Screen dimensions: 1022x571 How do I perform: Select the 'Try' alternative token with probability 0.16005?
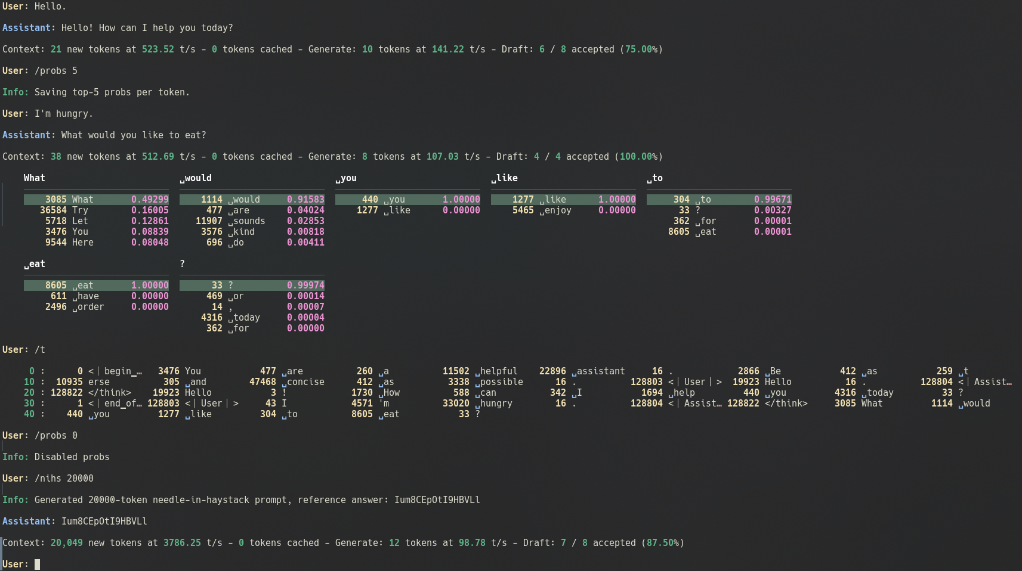point(96,210)
